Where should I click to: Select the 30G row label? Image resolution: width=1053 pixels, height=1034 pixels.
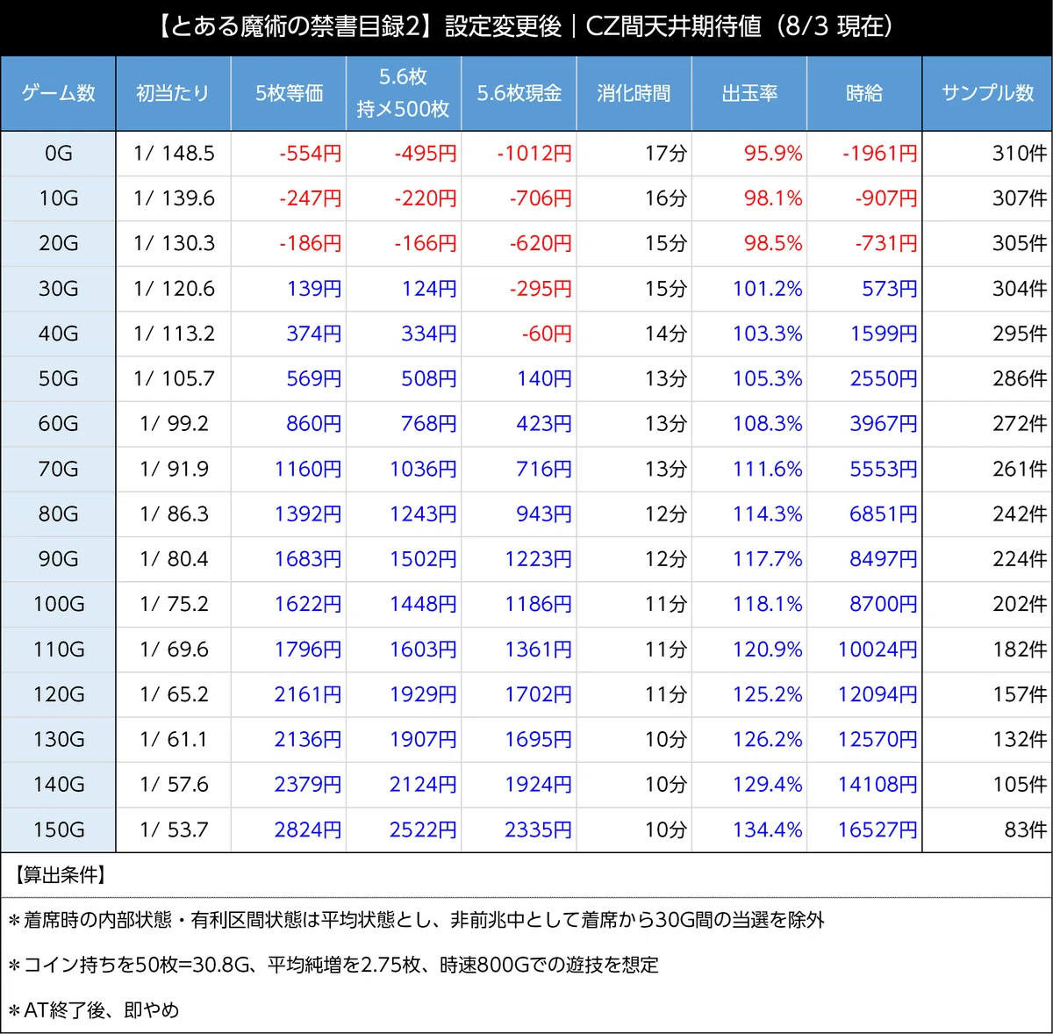tap(58, 289)
